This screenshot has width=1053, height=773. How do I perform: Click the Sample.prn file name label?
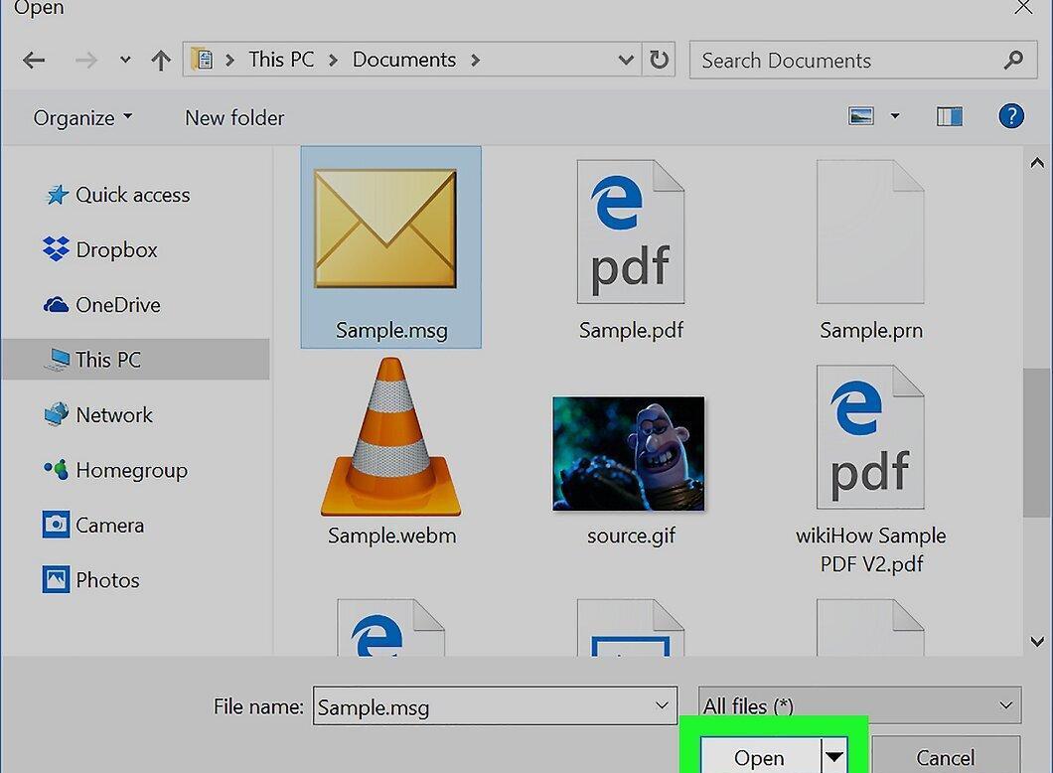point(871,331)
